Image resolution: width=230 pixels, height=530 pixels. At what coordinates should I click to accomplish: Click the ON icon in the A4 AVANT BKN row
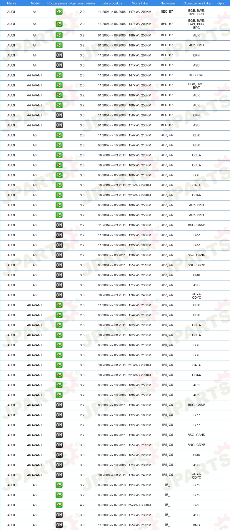[59, 115]
